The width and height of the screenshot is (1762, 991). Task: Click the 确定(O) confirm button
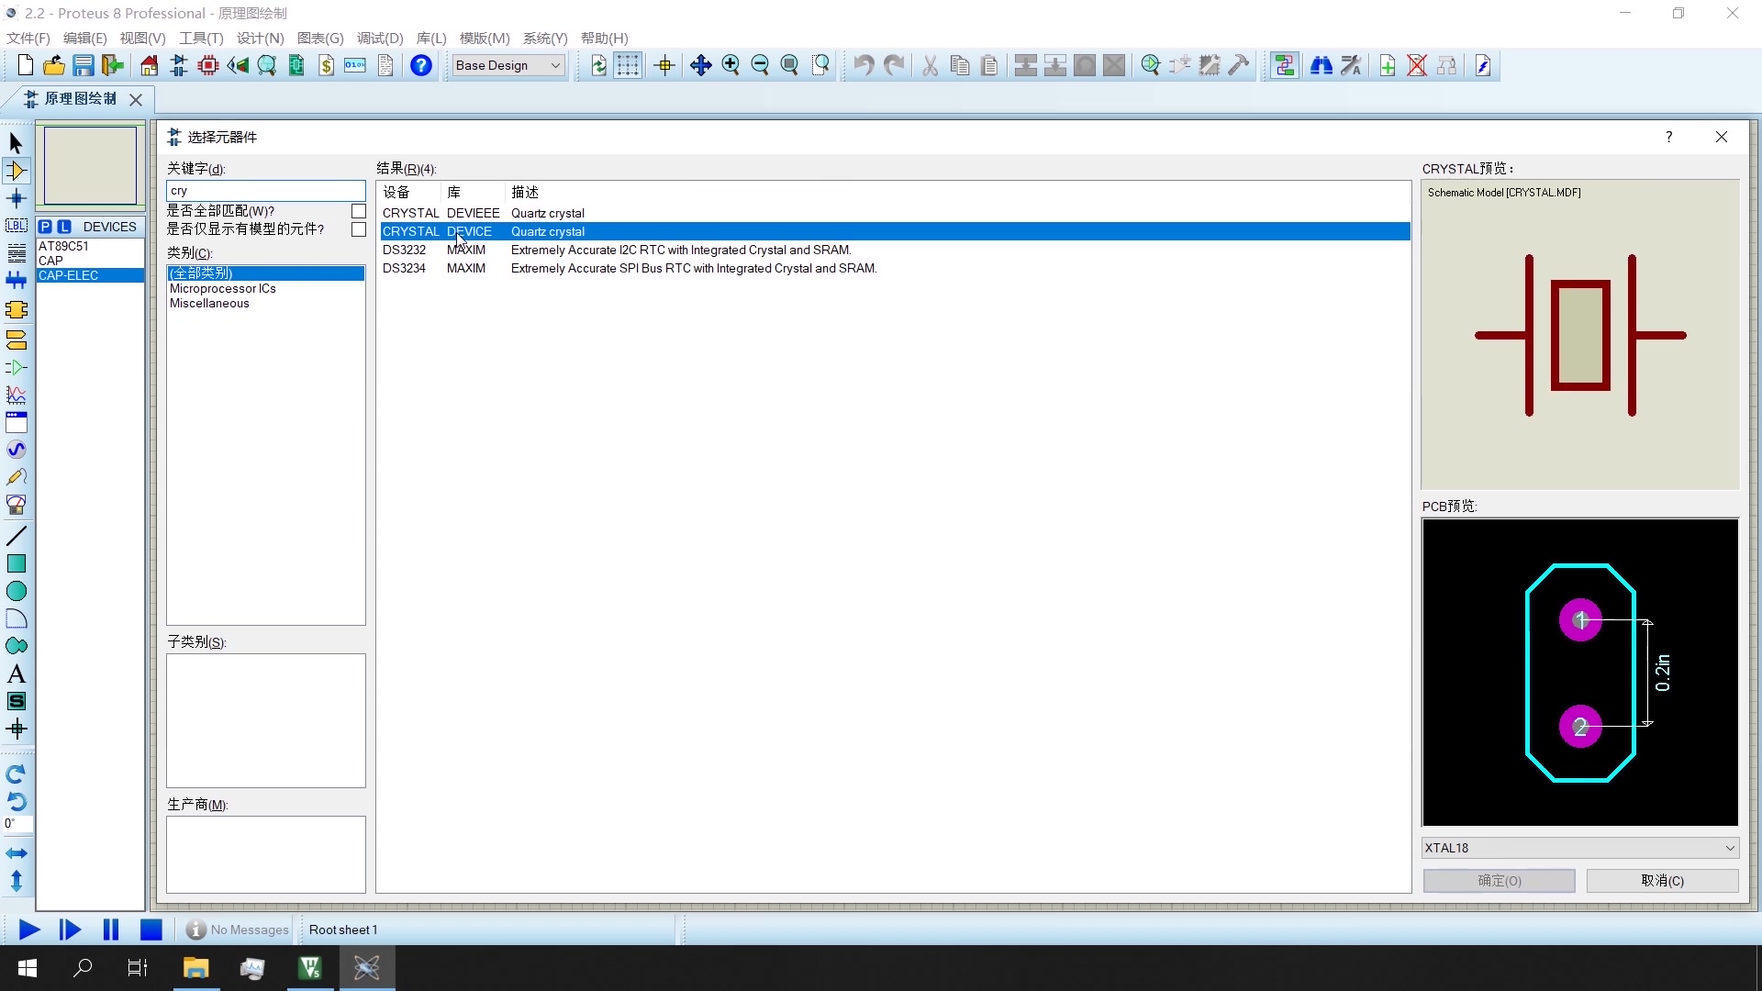pyautogui.click(x=1499, y=881)
